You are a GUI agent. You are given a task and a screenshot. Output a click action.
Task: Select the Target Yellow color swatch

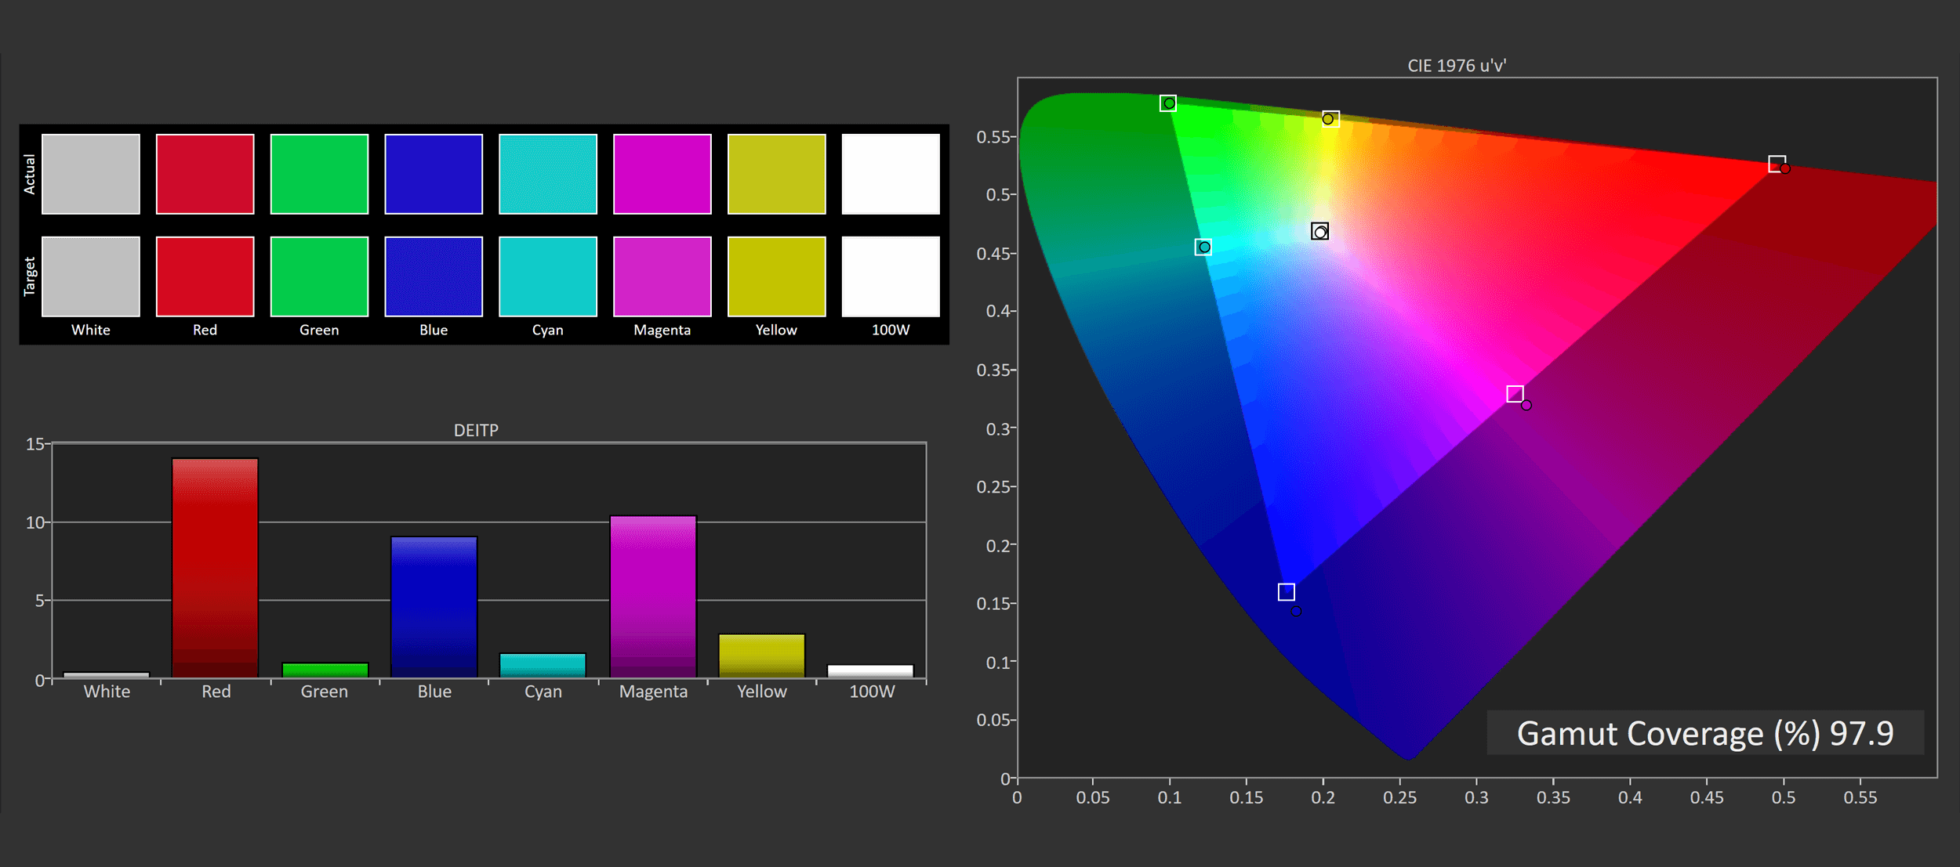pos(776,276)
